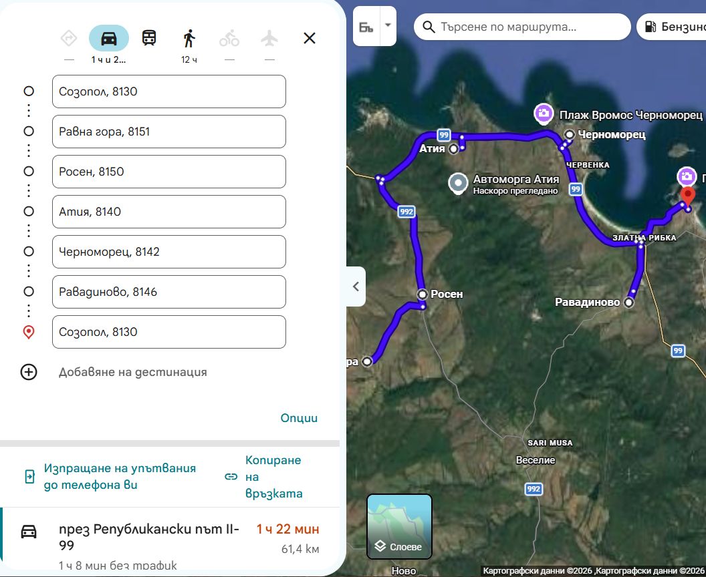Viewport: 706px width, 577px height.
Task: Click the first Созопол, 8130 starting point field
Action: 169,91
